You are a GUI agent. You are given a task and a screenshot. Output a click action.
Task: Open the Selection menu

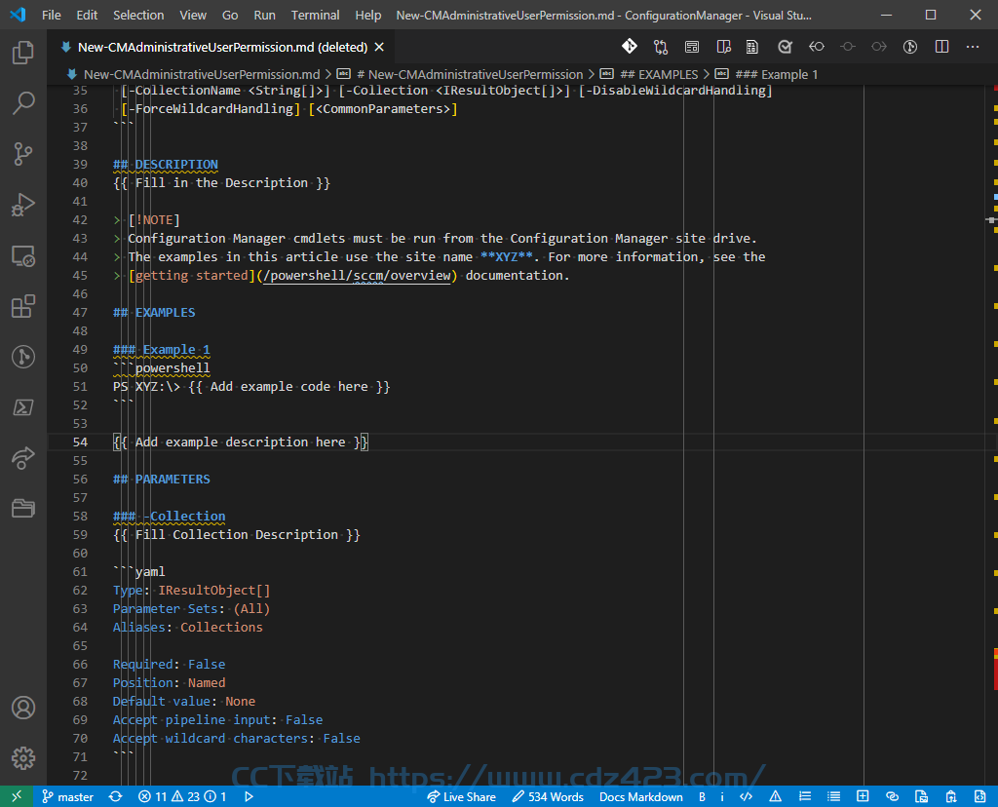(x=138, y=15)
